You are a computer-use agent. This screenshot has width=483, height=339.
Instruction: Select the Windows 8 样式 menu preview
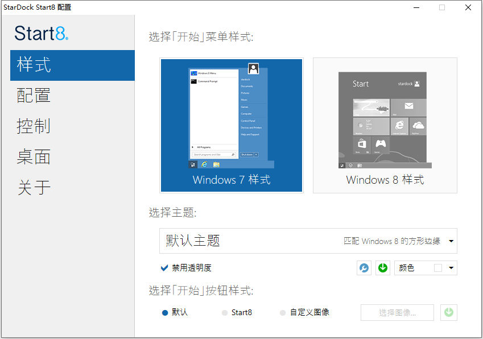[385, 125]
